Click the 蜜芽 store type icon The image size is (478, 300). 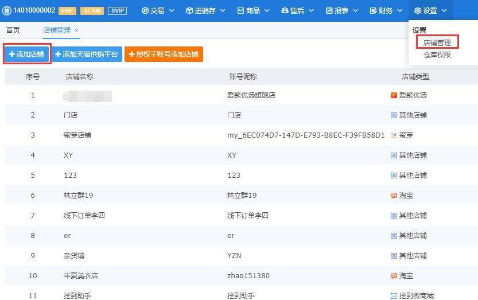tap(394, 135)
